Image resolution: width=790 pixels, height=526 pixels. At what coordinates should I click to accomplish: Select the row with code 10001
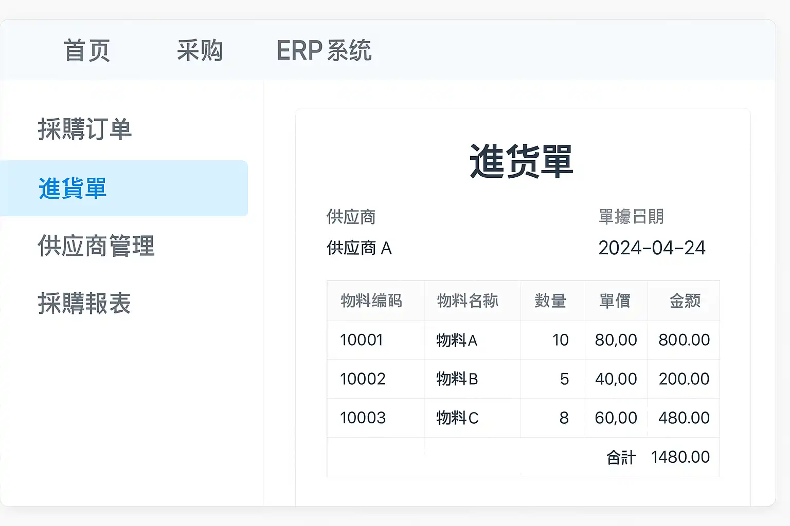click(x=362, y=340)
